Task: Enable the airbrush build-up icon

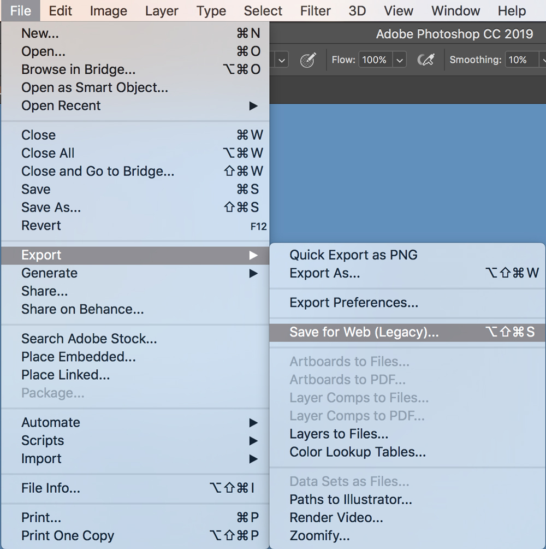Action: [x=425, y=60]
